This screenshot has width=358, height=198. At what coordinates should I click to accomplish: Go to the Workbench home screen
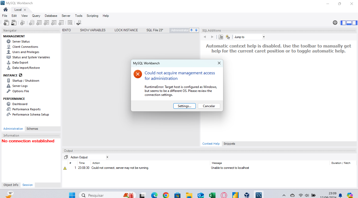click(6, 9)
